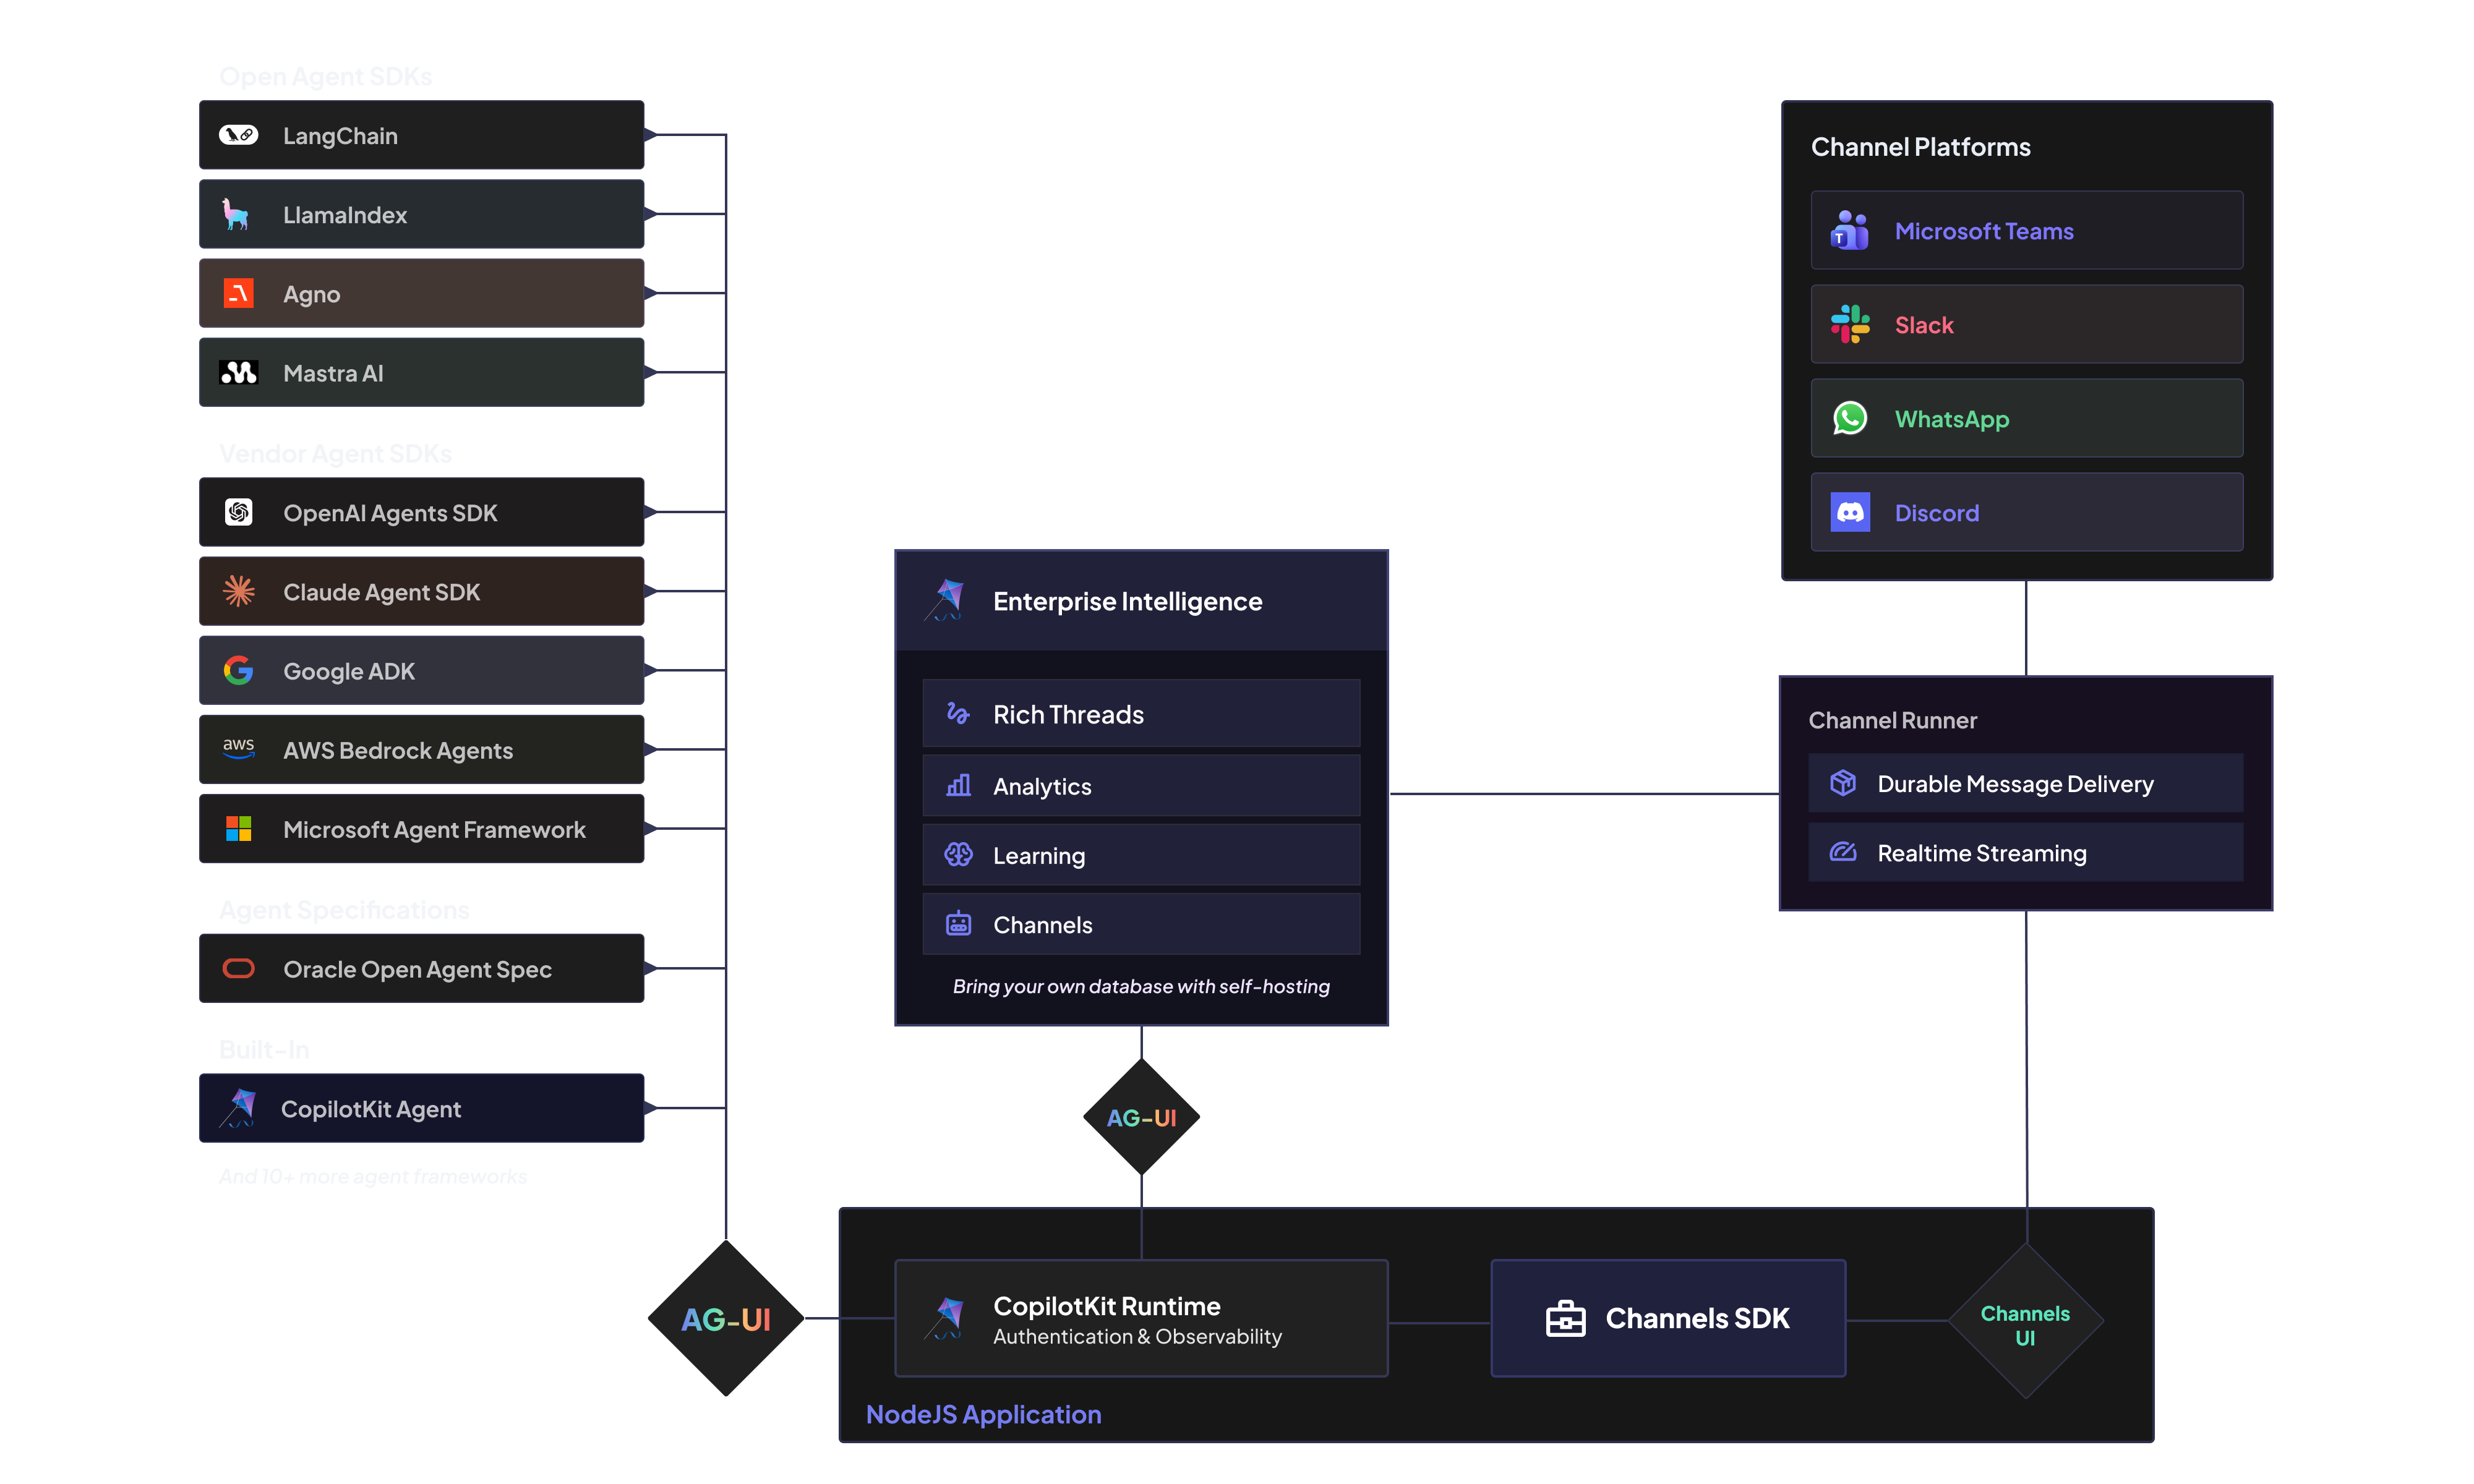Select the robot icon beside Channels

tap(958, 923)
